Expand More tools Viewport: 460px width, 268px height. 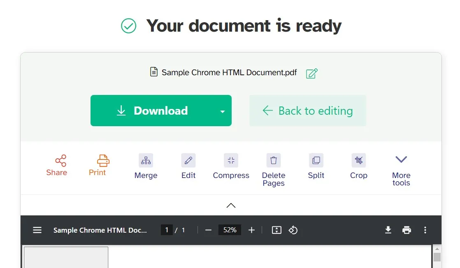click(401, 169)
